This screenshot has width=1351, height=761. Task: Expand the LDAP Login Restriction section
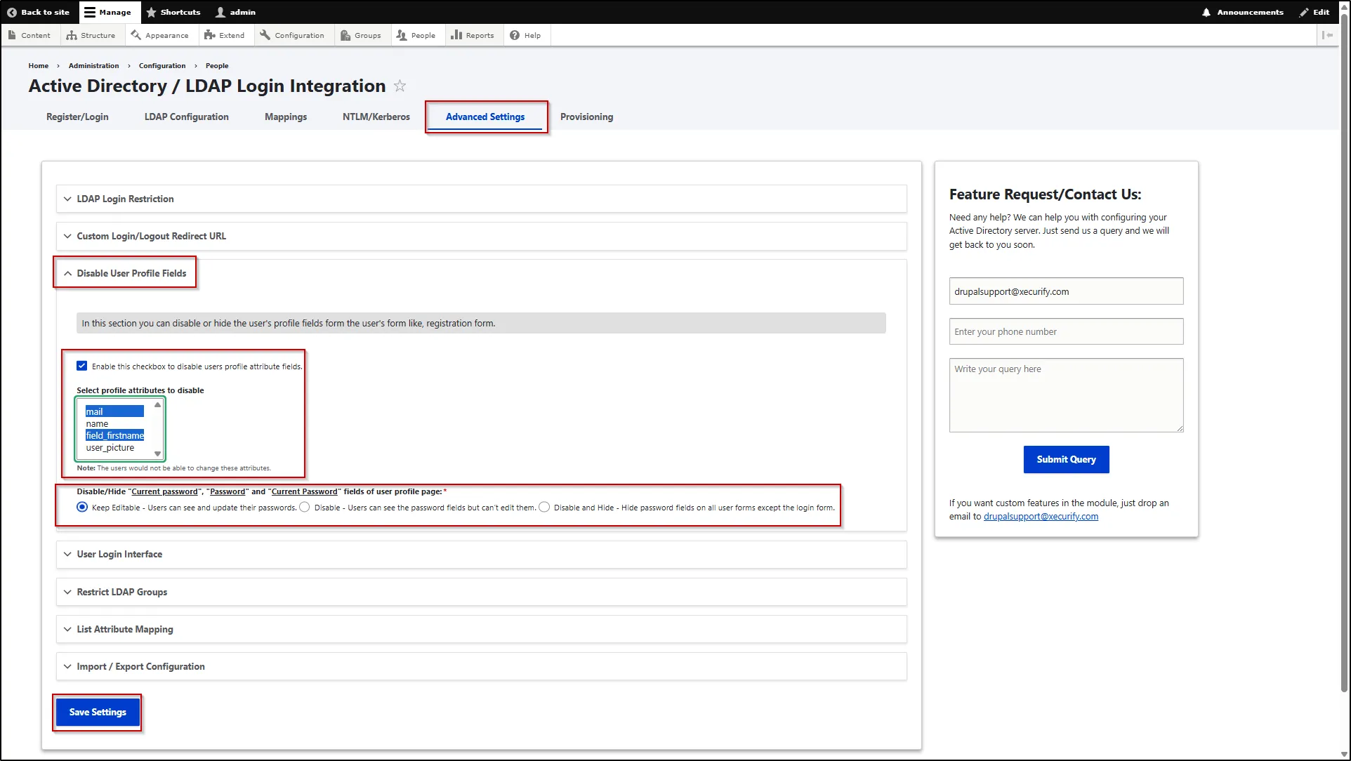tap(124, 199)
